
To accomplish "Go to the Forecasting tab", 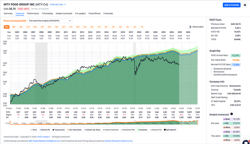I will point(47,13).
